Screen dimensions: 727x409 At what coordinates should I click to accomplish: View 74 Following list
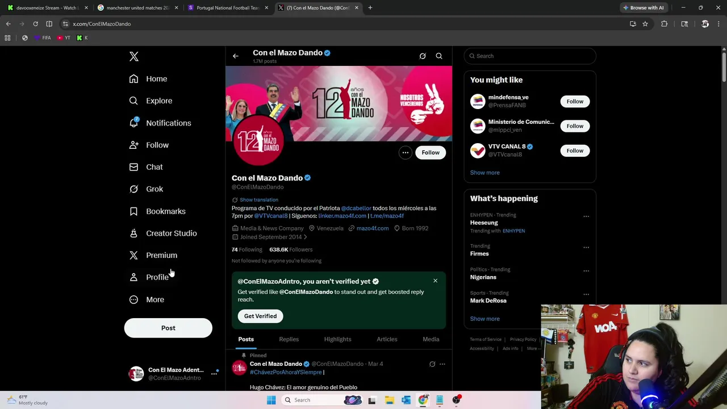click(247, 249)
